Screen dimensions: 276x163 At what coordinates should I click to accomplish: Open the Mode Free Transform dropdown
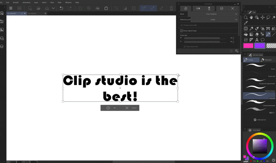pos(213,14)
